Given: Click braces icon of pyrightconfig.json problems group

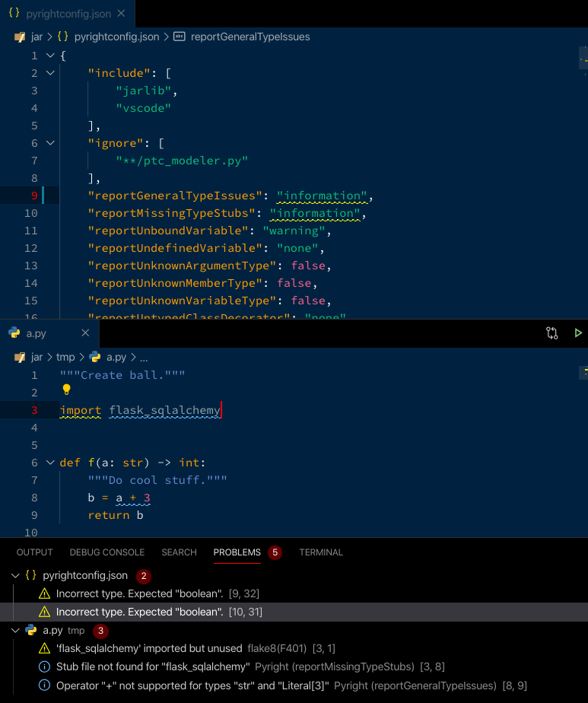Looking at the screenshot, I should click(x=31, y=575).
